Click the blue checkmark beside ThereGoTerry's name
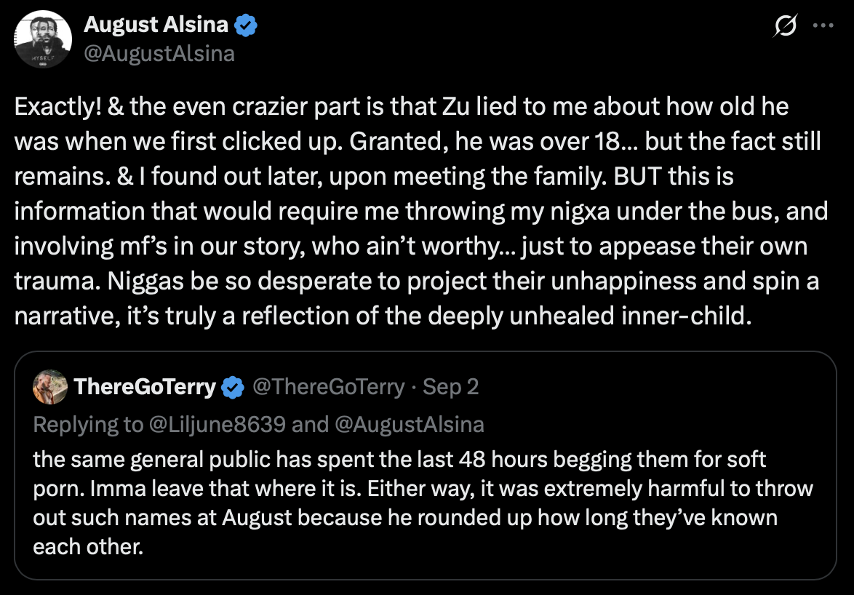Screen dimensions: 854x595 [x=231, y=387]
